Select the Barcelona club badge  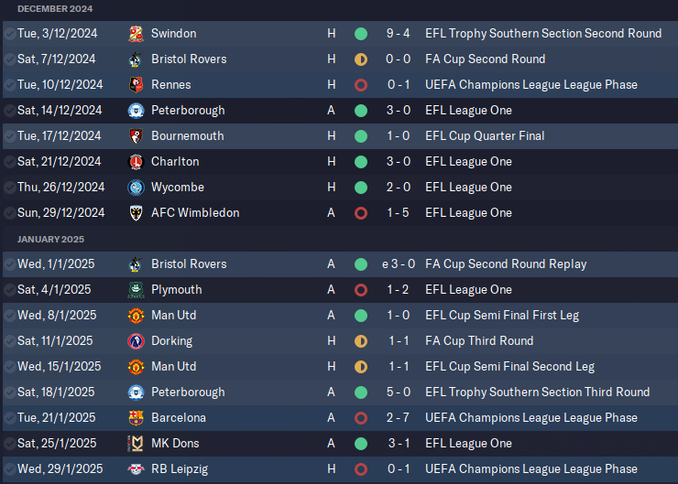click(x=136, y=418)
